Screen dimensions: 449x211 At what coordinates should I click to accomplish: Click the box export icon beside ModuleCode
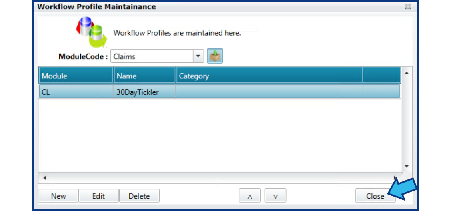coord(215,56)
